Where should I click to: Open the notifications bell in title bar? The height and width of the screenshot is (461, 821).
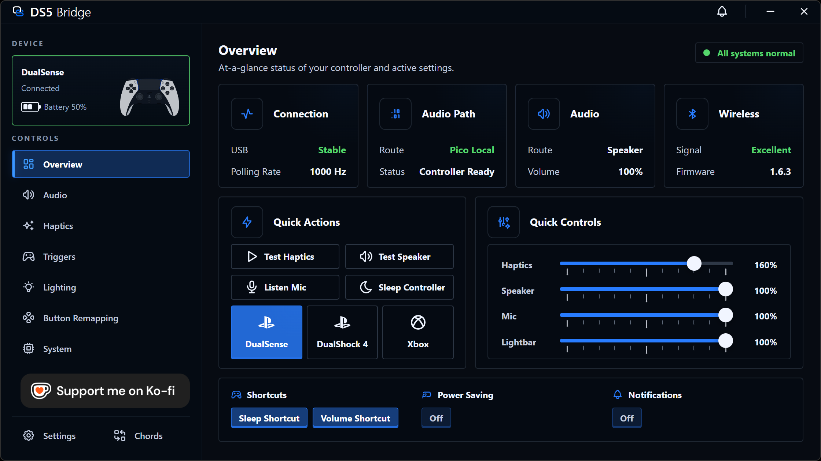[722, 12]
